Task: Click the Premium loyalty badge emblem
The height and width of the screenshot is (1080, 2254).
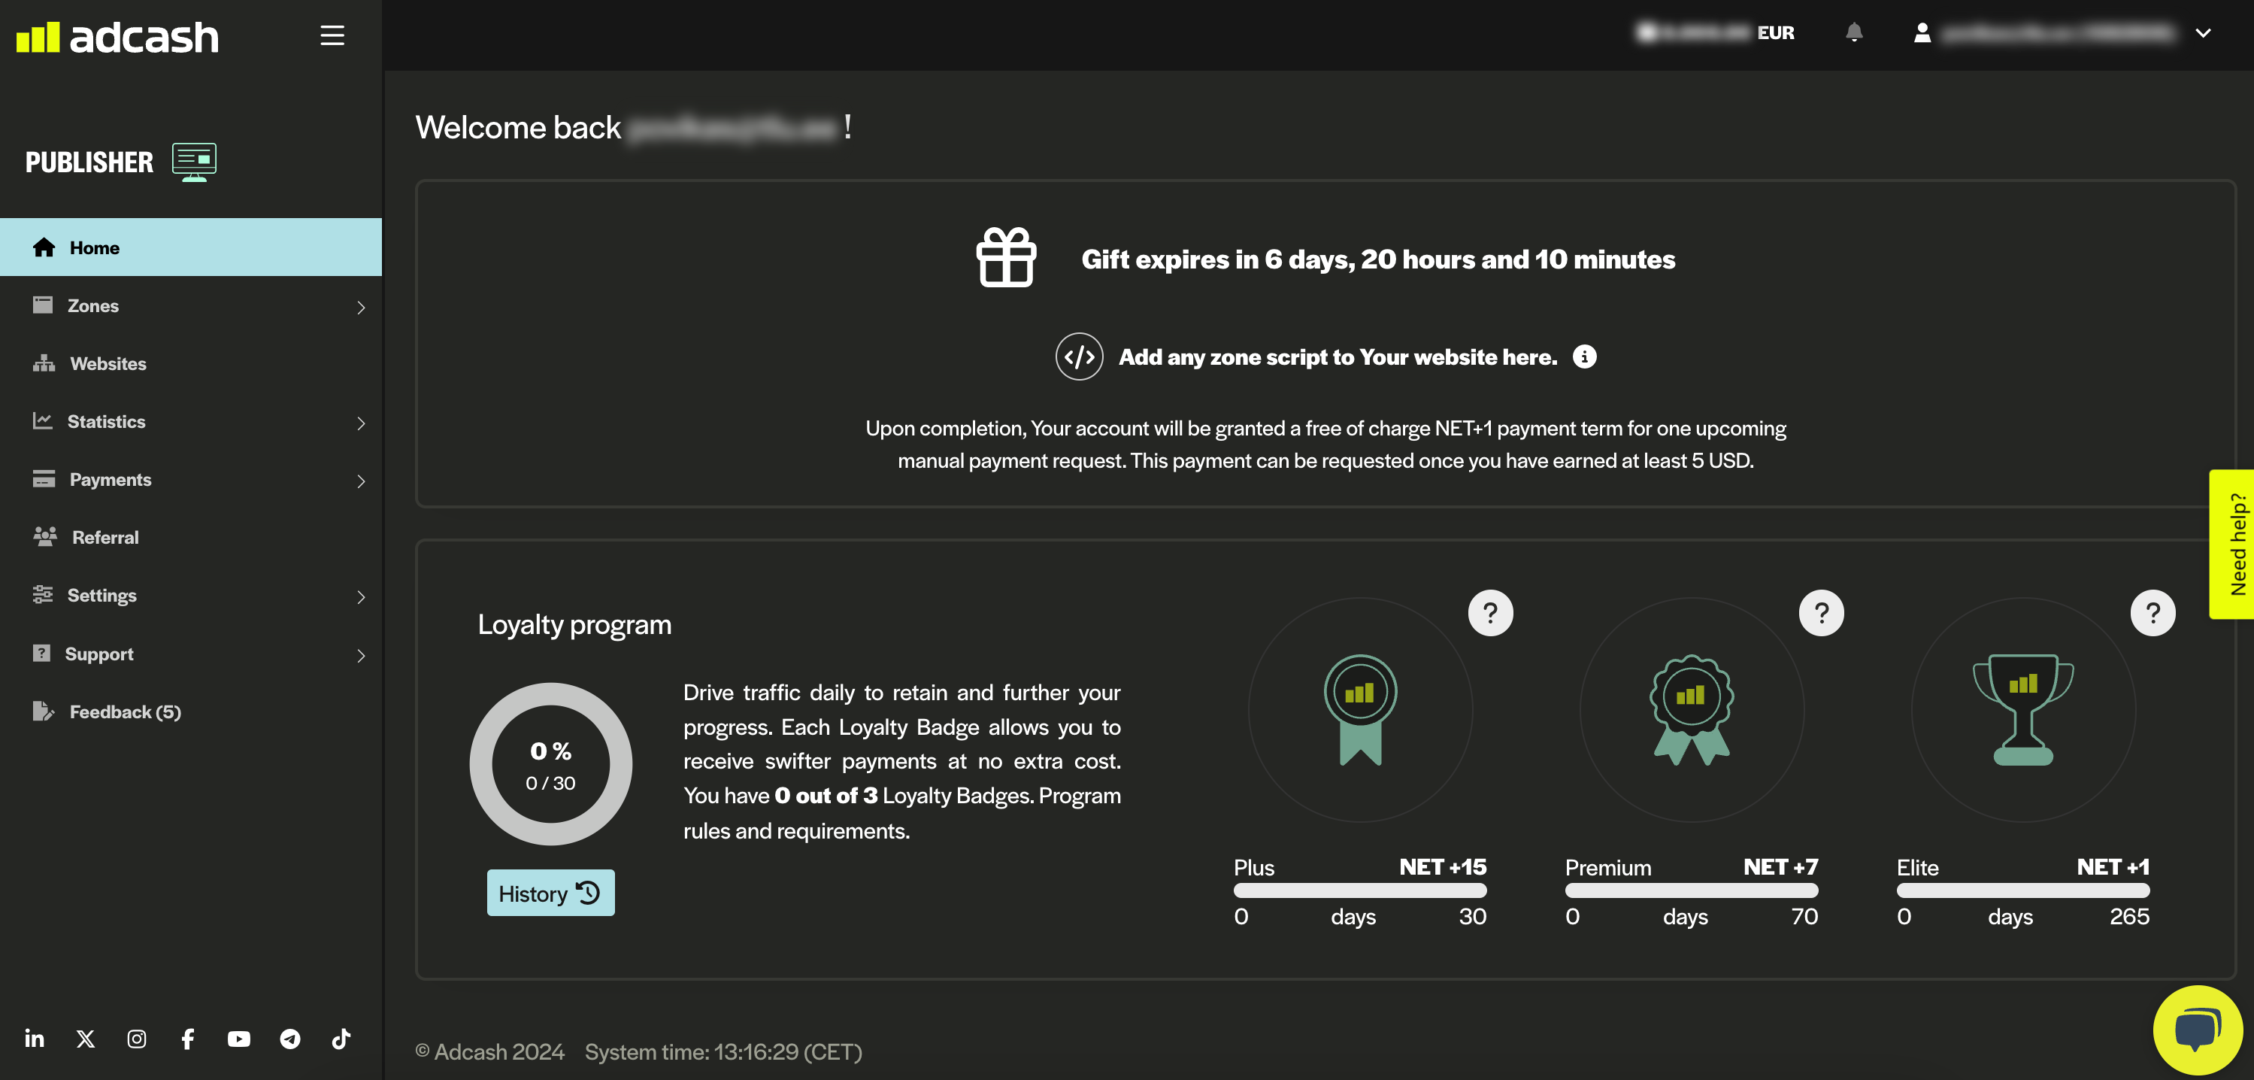Action: click(x=1690, y=710)
